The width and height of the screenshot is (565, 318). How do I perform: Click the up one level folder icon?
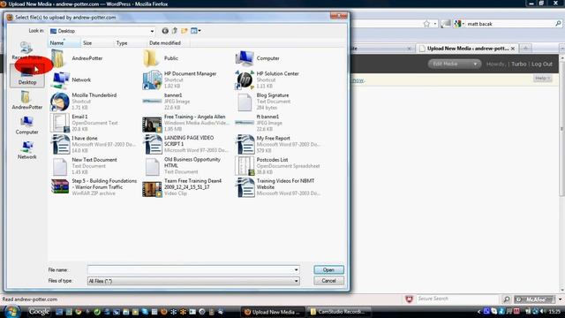175,31
